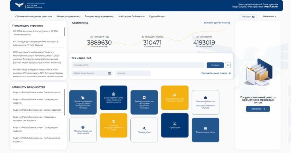
Task: Open Расширенный поиск link
Action: pos(214,73)
